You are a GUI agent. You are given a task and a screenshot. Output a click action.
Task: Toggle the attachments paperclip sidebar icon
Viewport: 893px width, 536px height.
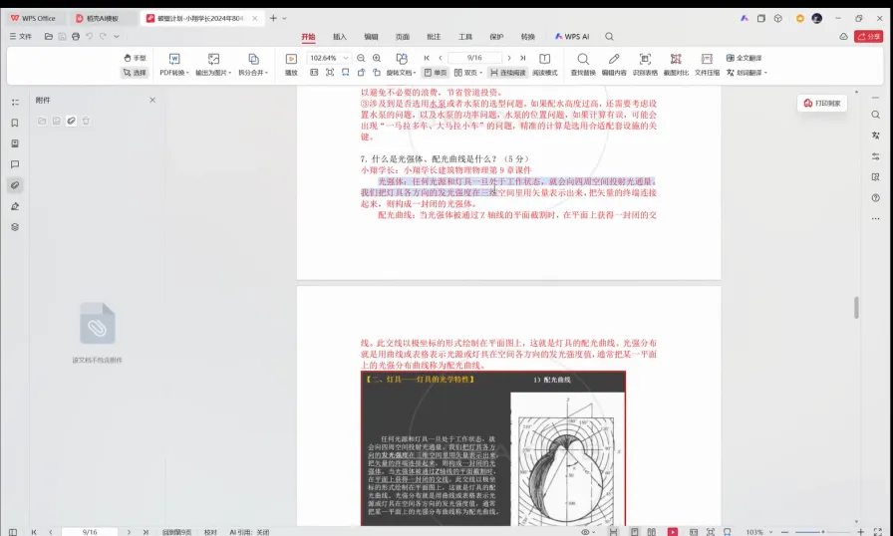click(x=15, y=185)
